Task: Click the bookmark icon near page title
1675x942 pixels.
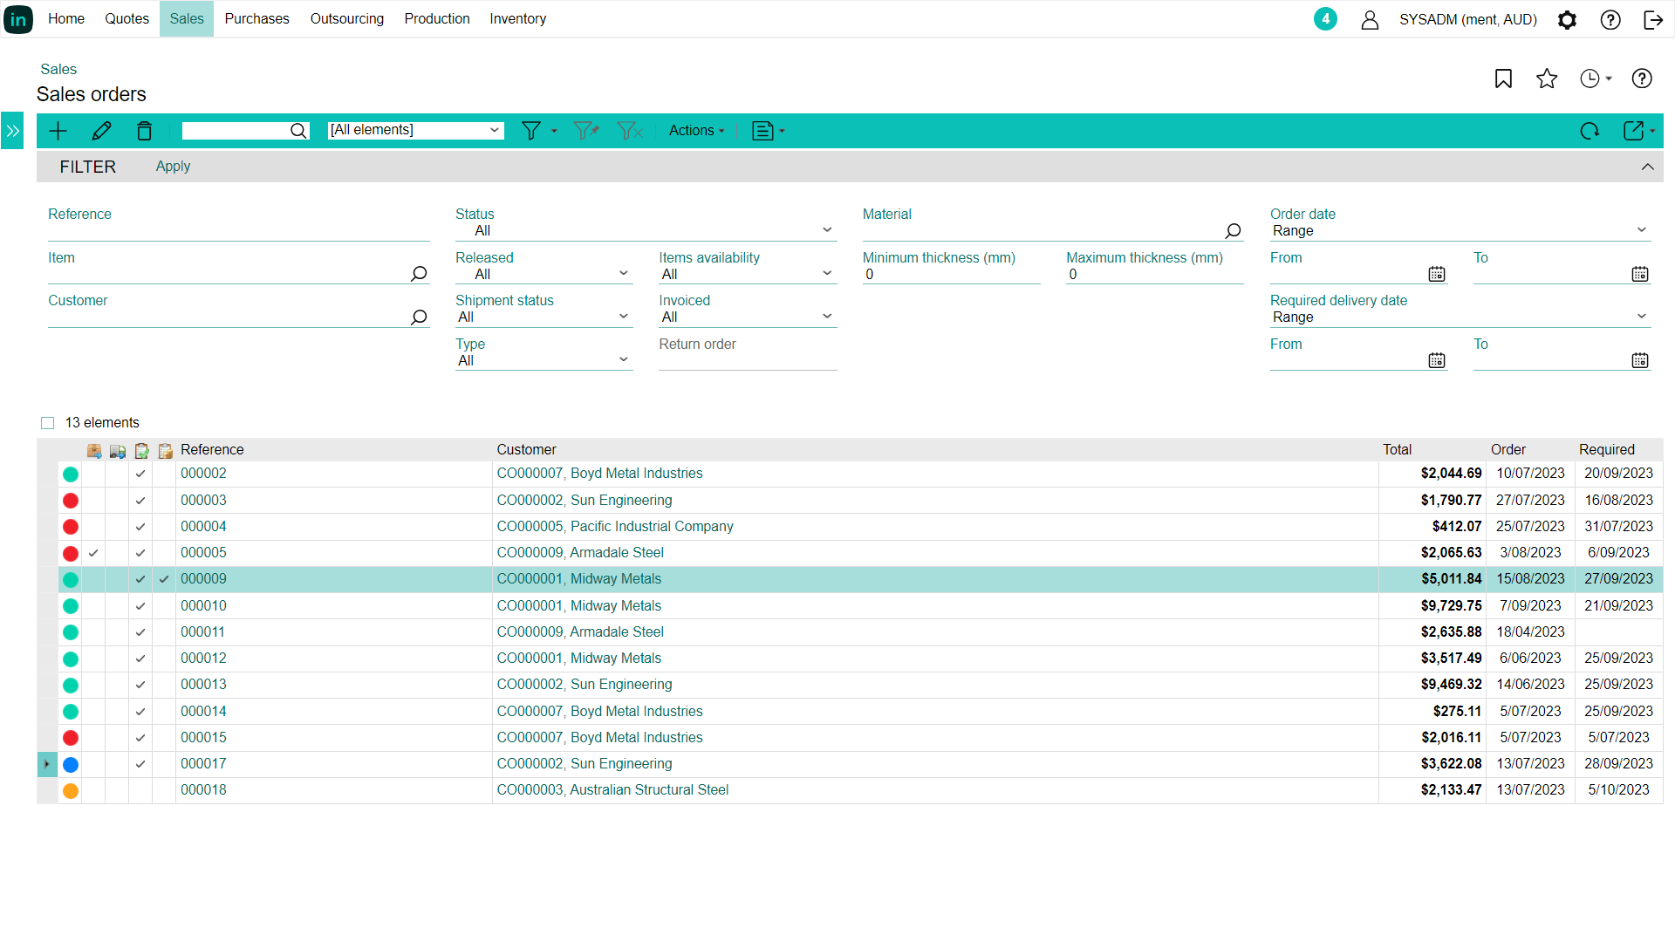Action: point(1503,78)
